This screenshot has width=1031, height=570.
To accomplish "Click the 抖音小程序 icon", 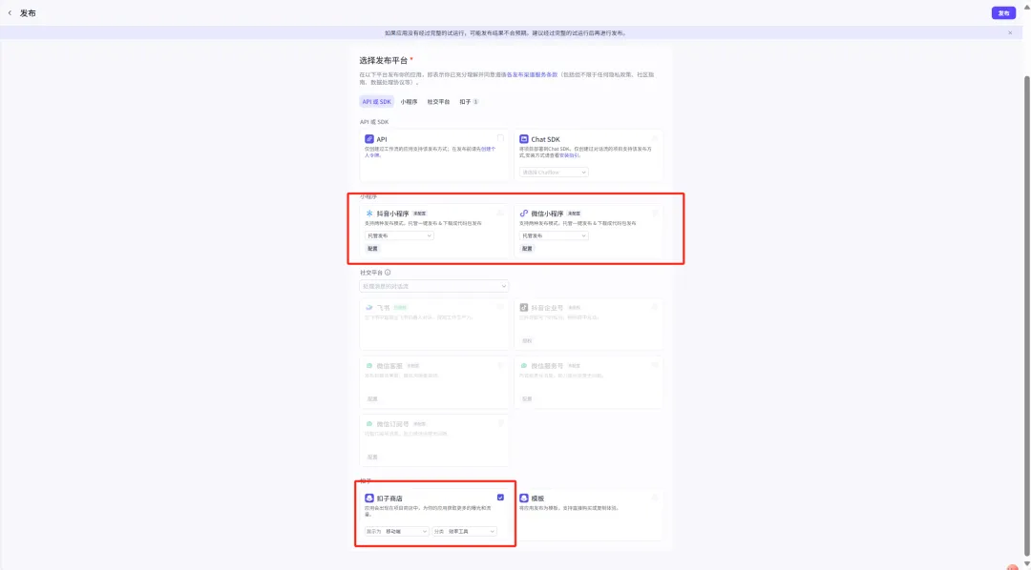I will 369,213.
